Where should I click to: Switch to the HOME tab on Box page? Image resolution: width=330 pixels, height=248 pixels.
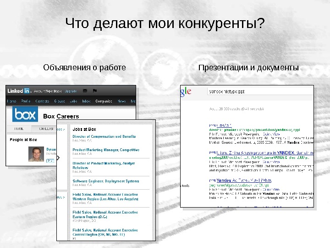click(x=19, y=129)
